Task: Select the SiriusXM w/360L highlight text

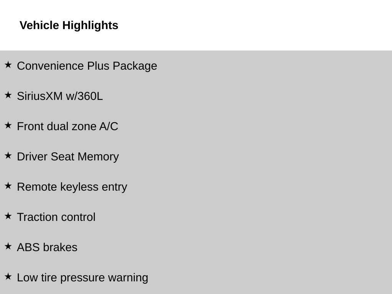Action: tap(60, 96)
